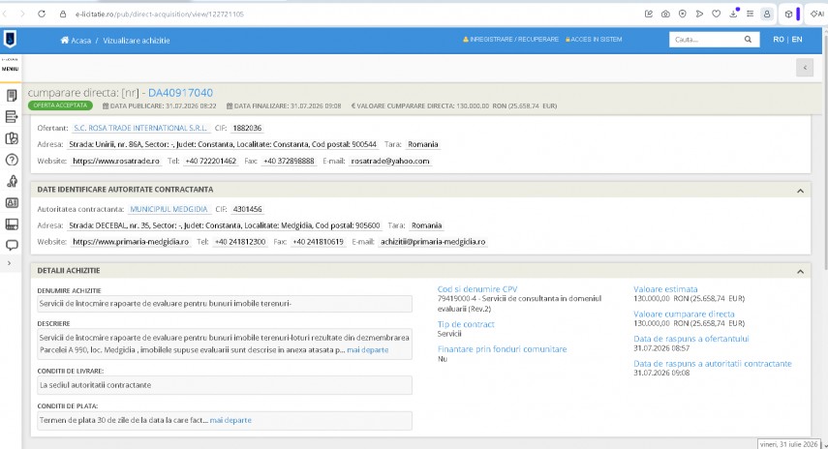Click the address bar URL
This screenshot has height=449, width=828.
click(x=160, y=15)
